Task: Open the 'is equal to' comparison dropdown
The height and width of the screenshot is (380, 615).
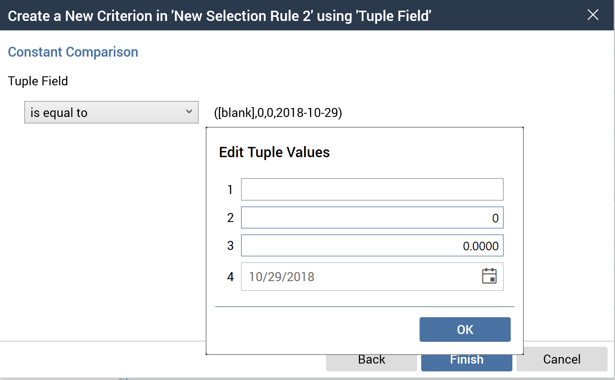Action: (x=111, y=112)
